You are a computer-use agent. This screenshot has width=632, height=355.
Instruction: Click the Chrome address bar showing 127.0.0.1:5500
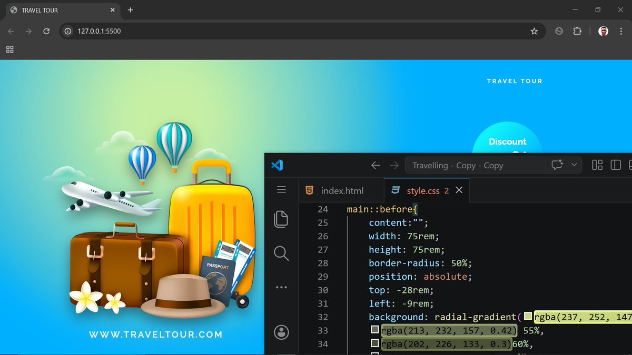click(302, 31)
